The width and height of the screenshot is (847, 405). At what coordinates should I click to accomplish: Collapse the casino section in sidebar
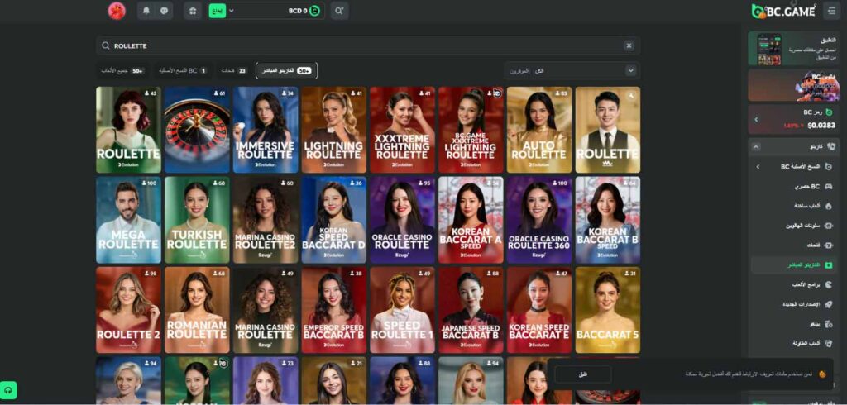tap(756, 146)
